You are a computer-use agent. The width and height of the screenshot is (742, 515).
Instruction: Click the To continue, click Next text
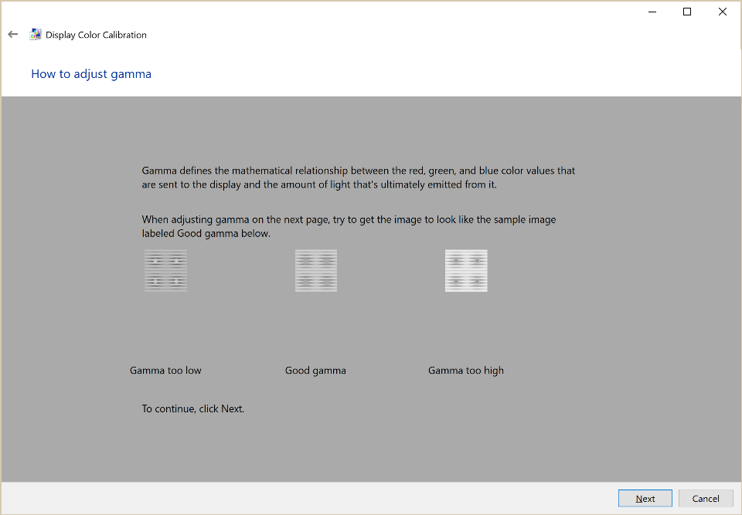tap(193, 408)
